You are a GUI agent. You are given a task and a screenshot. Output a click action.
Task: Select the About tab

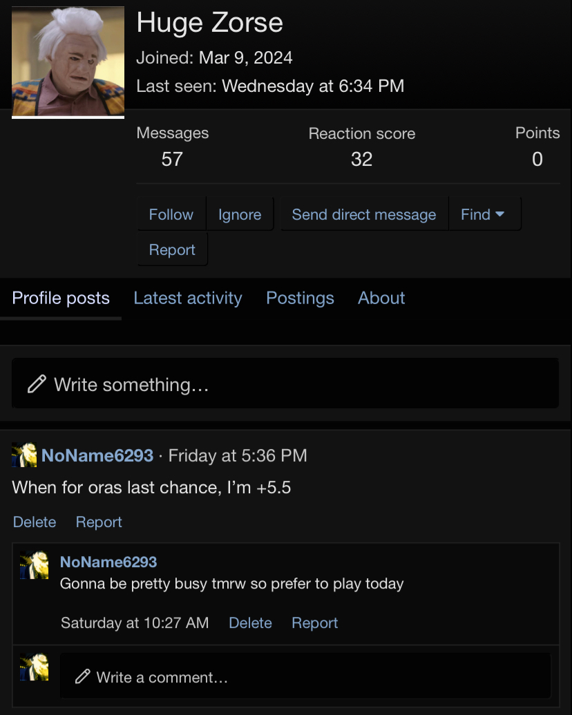click(381, 298)
